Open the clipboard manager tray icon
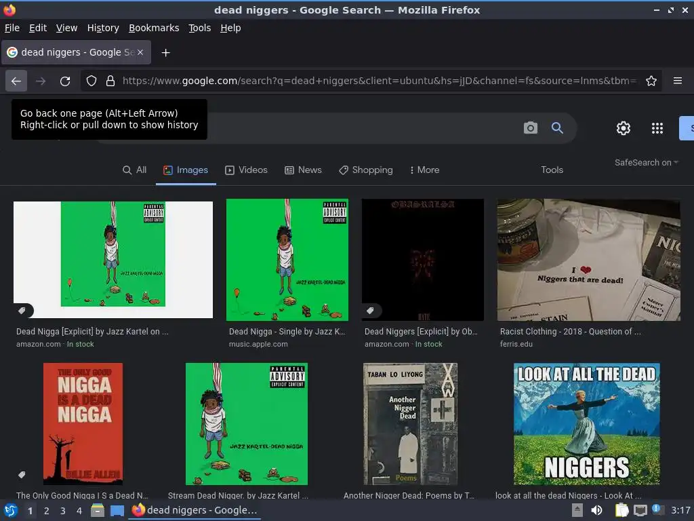The height and width of the screenshot is (521, 694). (621, 510)
